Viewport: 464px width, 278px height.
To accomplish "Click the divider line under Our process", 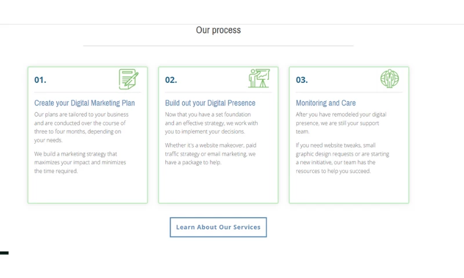I will pyautogui.click(x=218, y=45).
